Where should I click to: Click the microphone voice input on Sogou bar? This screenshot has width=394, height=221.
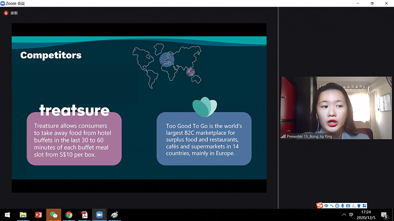coord(342,206)
